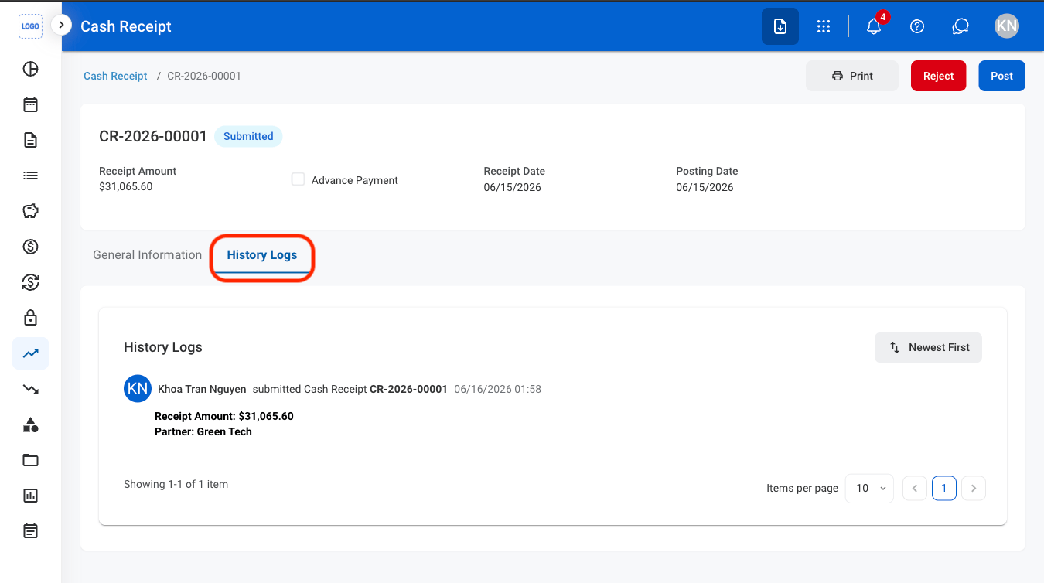Open the help question mark icon
Screen dimensions: 1044x583
[x=917, y=26]
